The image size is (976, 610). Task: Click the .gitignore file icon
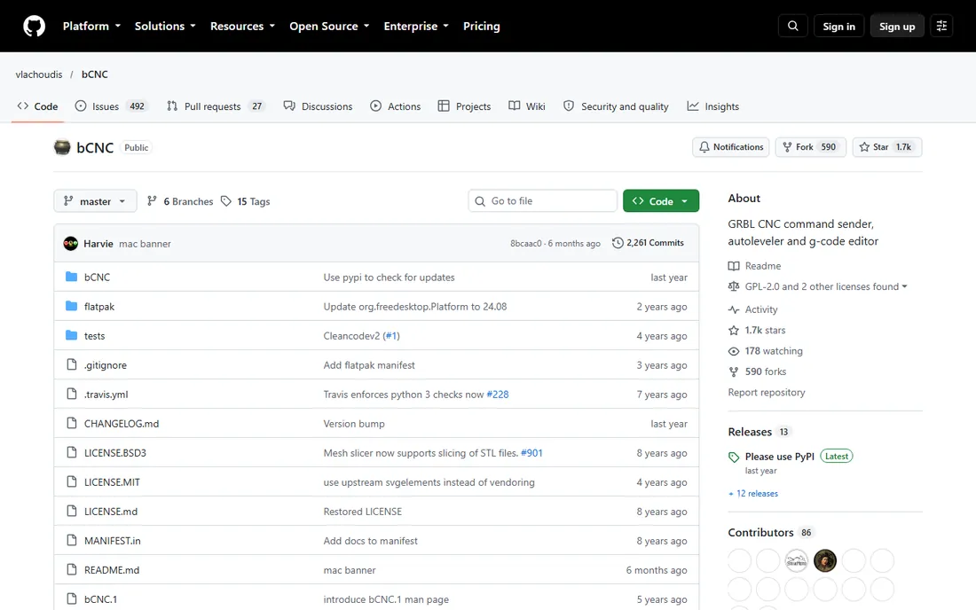[x=72, y=364]
